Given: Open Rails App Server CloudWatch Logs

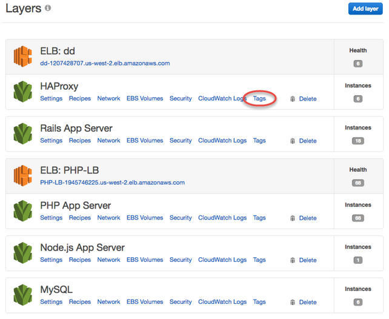Looking at the screenshot, I should pos(222,141).
